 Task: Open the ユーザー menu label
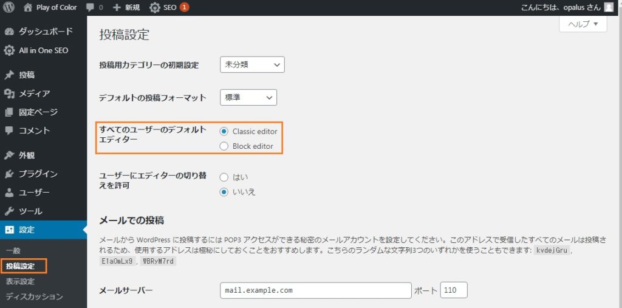point(34,193)
